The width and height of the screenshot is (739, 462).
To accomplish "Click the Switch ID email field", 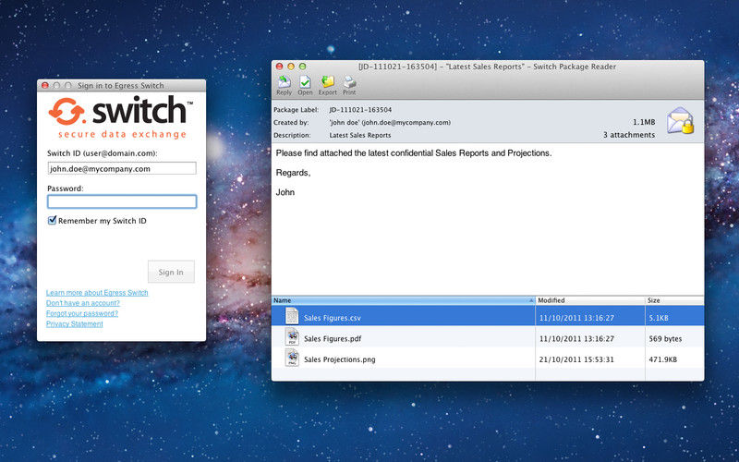I will click(122, 168).
